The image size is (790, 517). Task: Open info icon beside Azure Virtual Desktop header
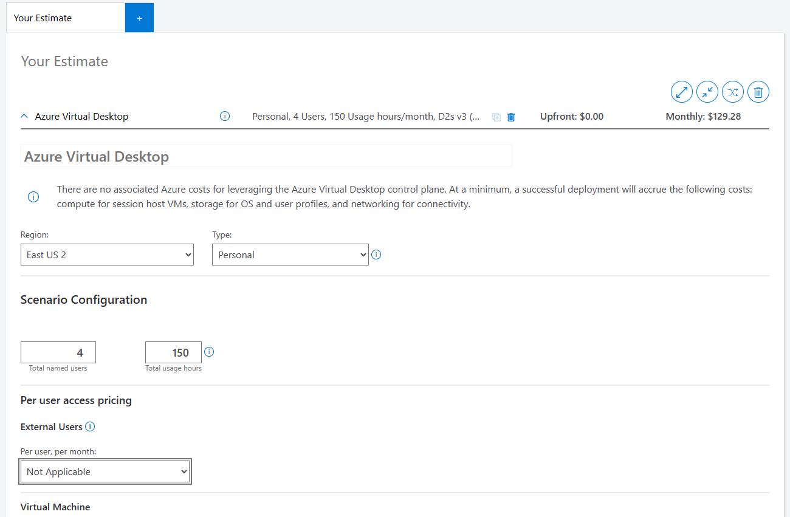[x=225, y=116]
